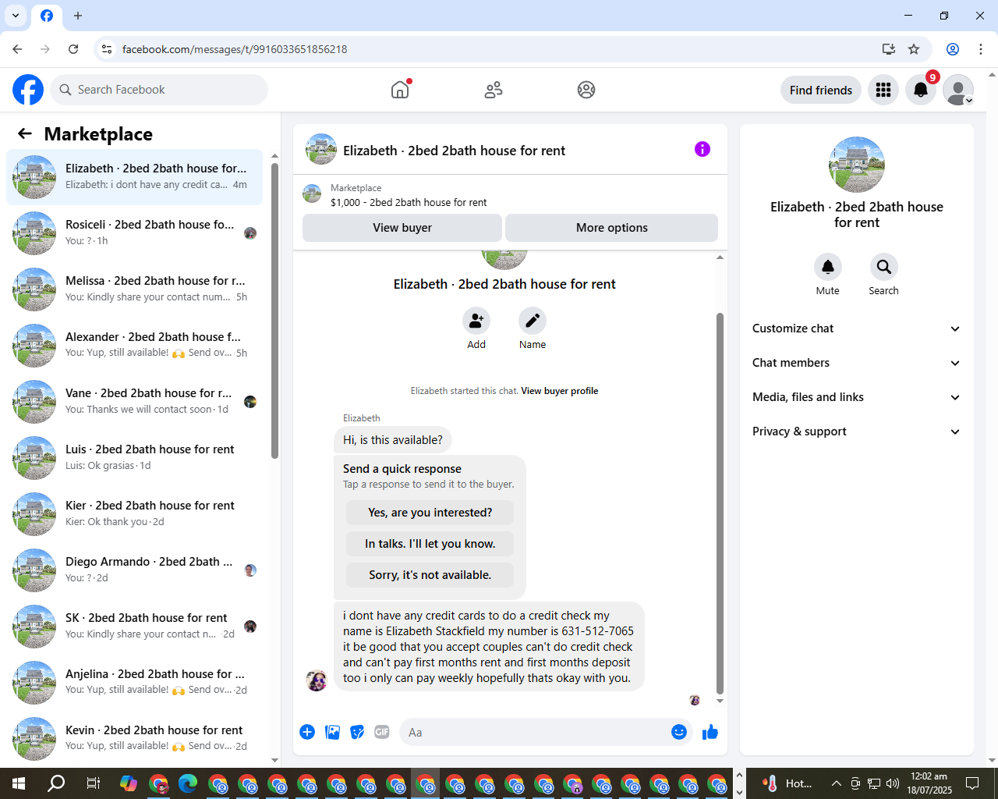Open the account profile avatar menu
This screenshot has width=998, height=799.
(x=958, y=90)
